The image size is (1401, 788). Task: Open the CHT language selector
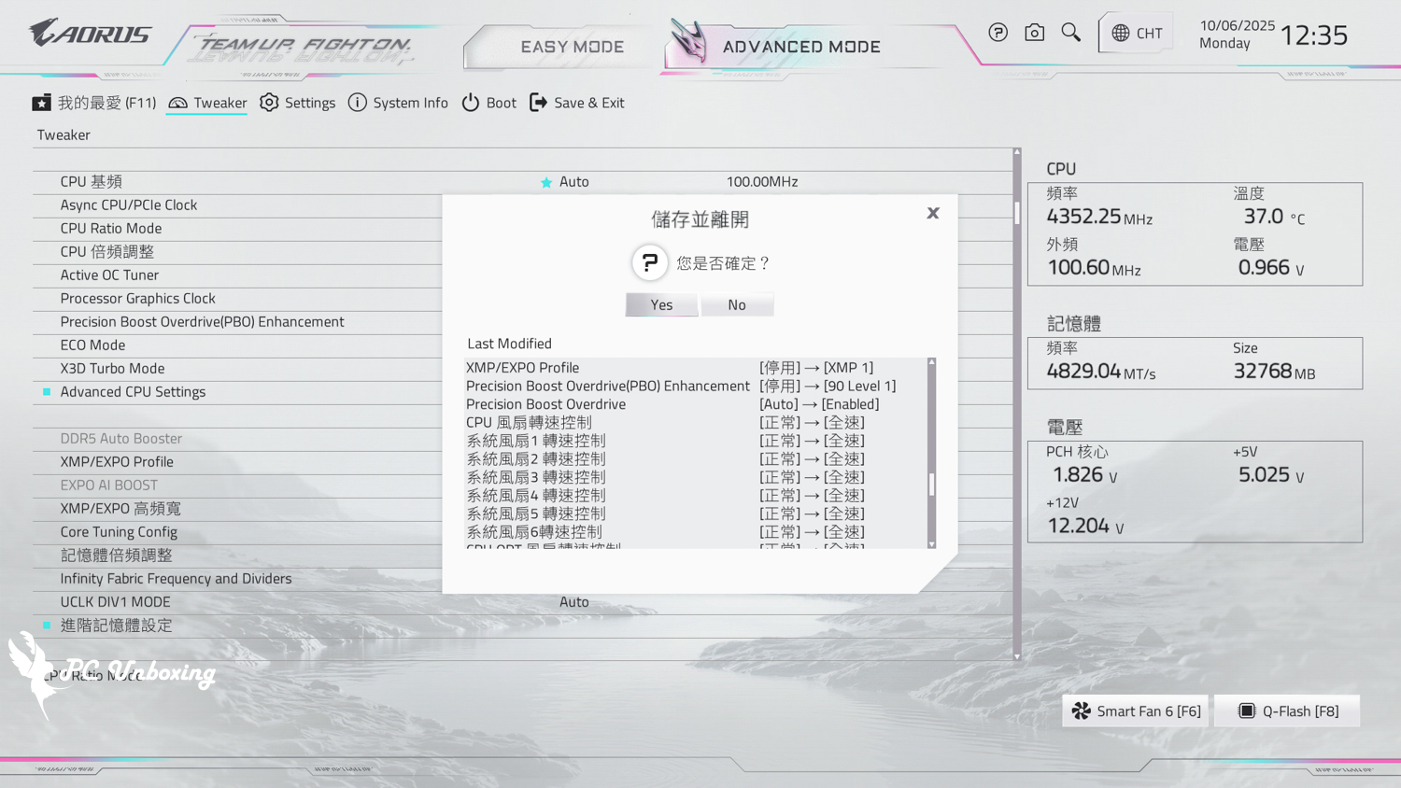(x=1137, y=34)
